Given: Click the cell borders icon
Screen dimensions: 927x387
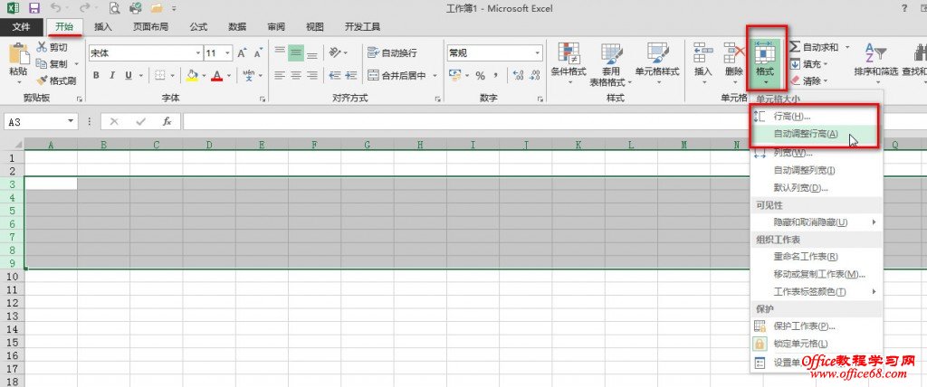Looking at the screenshot, I should point(159,76).
